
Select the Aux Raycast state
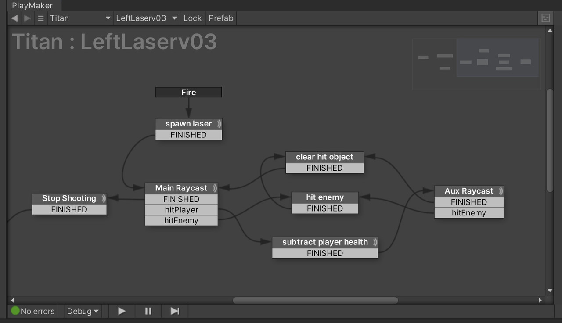click(469, 191)
